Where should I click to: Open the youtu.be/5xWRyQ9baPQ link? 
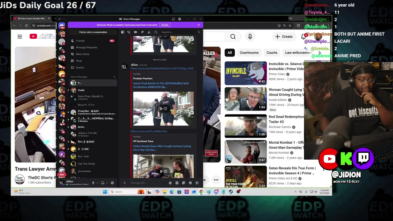(162, 69)
